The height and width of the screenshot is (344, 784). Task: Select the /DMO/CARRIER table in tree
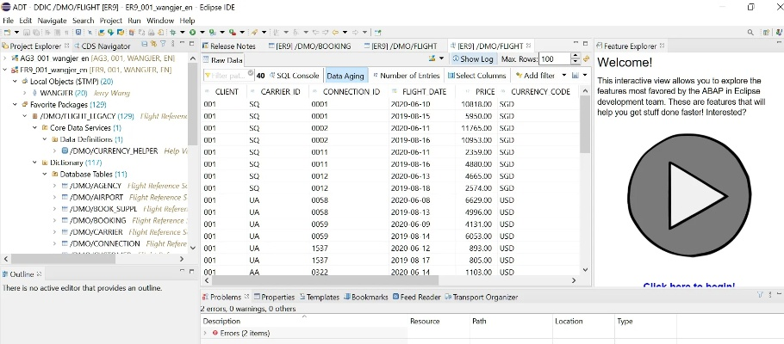(98, 231)
